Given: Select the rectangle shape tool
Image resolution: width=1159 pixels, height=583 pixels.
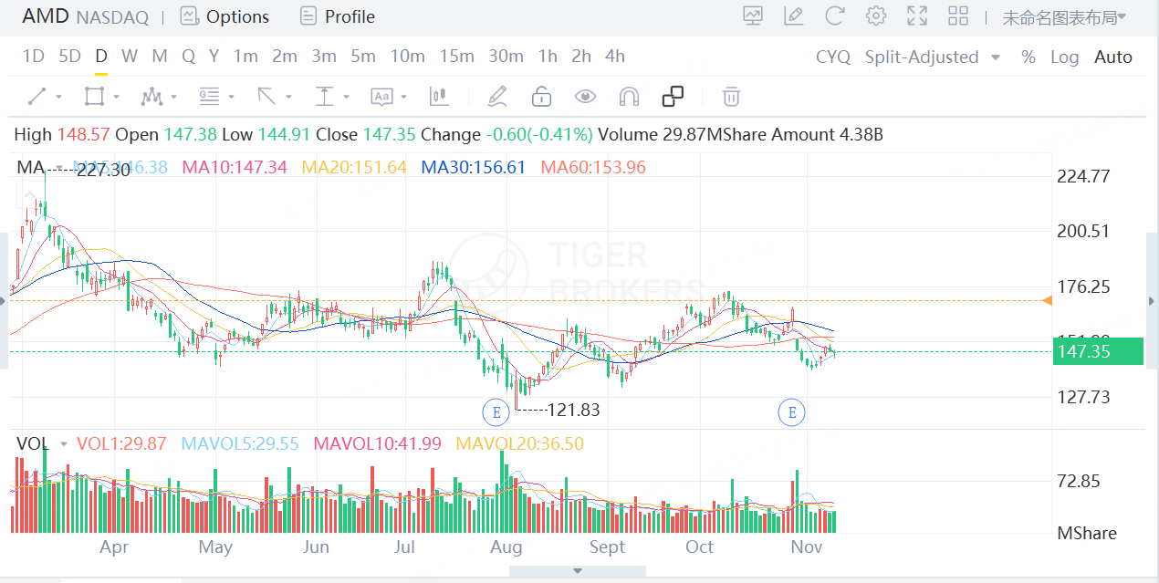Looking at the screenshot, I should [94, 96].
